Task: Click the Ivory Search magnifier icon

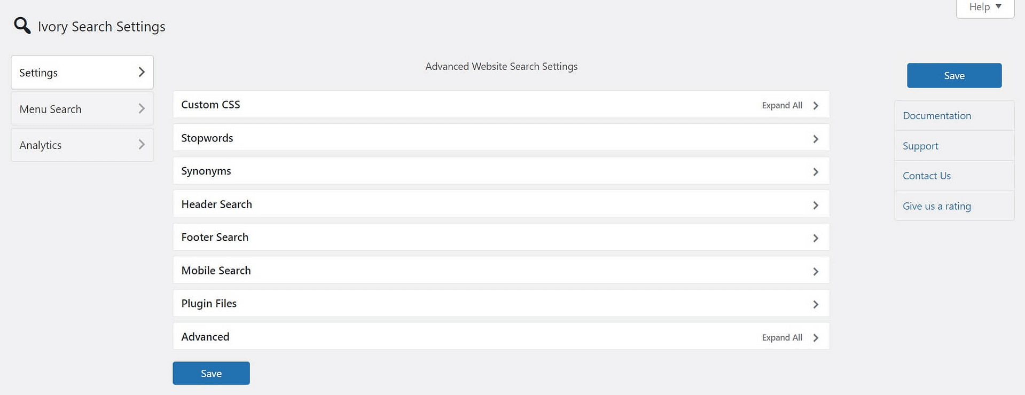Action: pos(22,25)
